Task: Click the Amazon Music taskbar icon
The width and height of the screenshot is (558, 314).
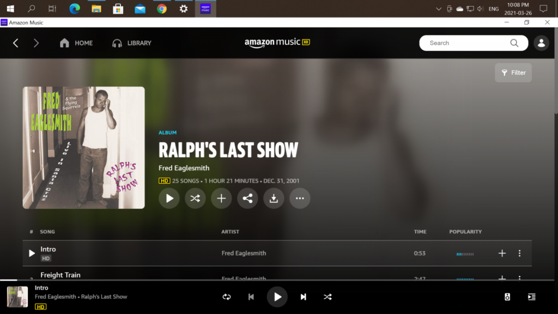Action: (x=205, y=9)
